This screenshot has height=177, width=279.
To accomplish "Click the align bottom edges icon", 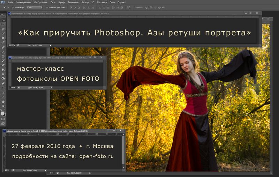I will [x=79, y=8].
